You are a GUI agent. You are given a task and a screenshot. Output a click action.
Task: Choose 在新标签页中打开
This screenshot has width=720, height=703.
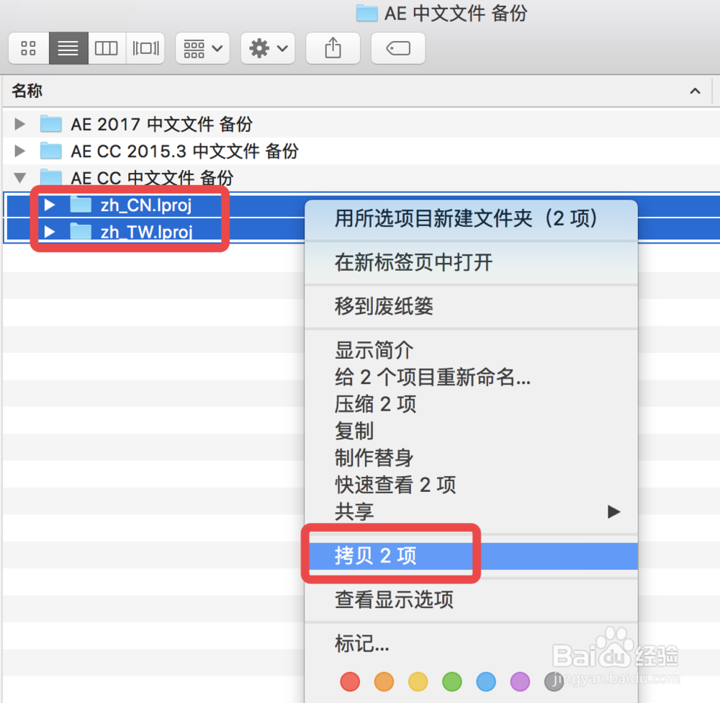coord(471,263)
